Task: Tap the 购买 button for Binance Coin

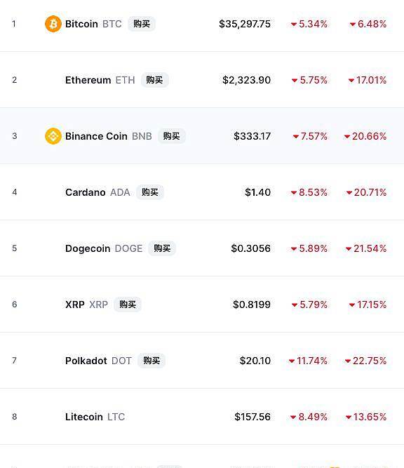Action: (172, 136)
